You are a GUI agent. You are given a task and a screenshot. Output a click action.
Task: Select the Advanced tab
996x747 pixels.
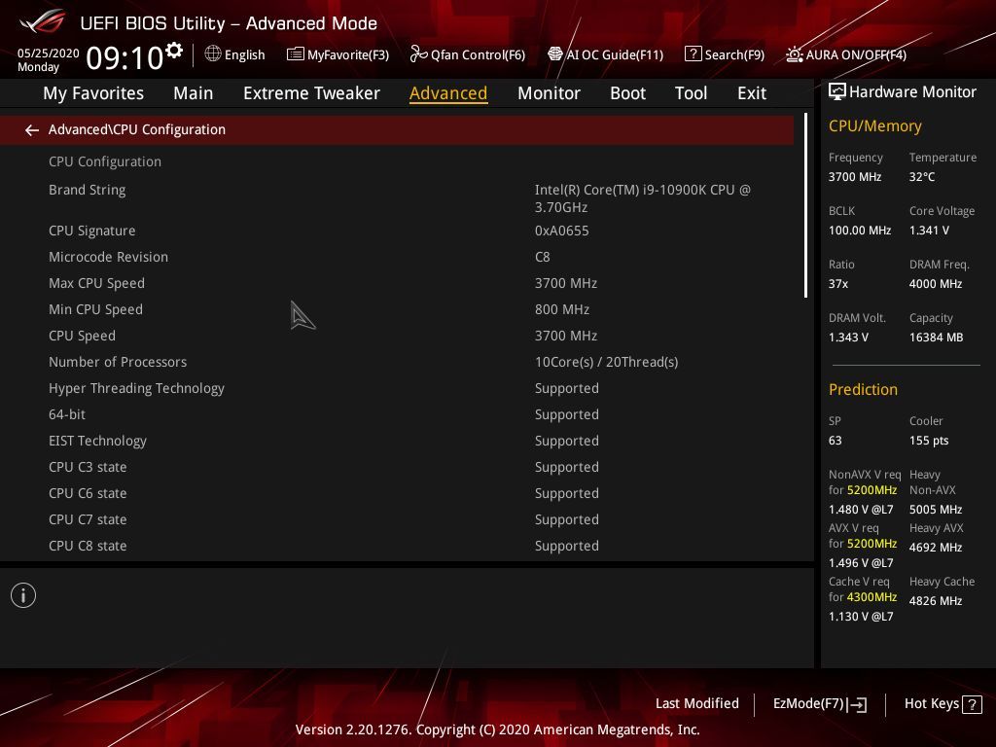click(x=448, y=93)
